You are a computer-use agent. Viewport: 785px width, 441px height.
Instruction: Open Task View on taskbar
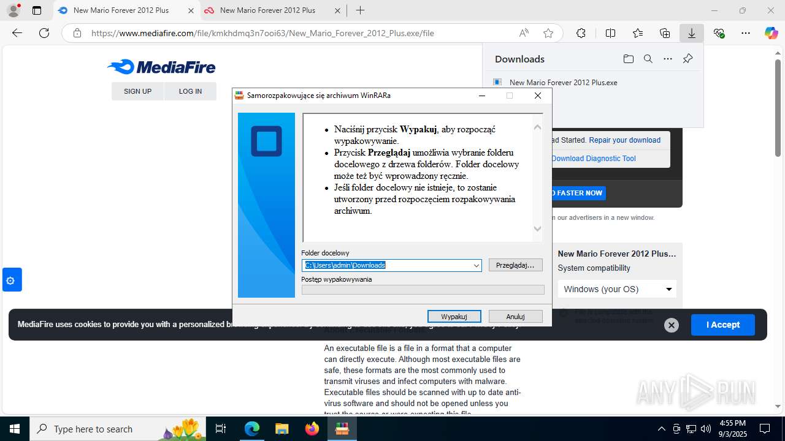[221, 429]
